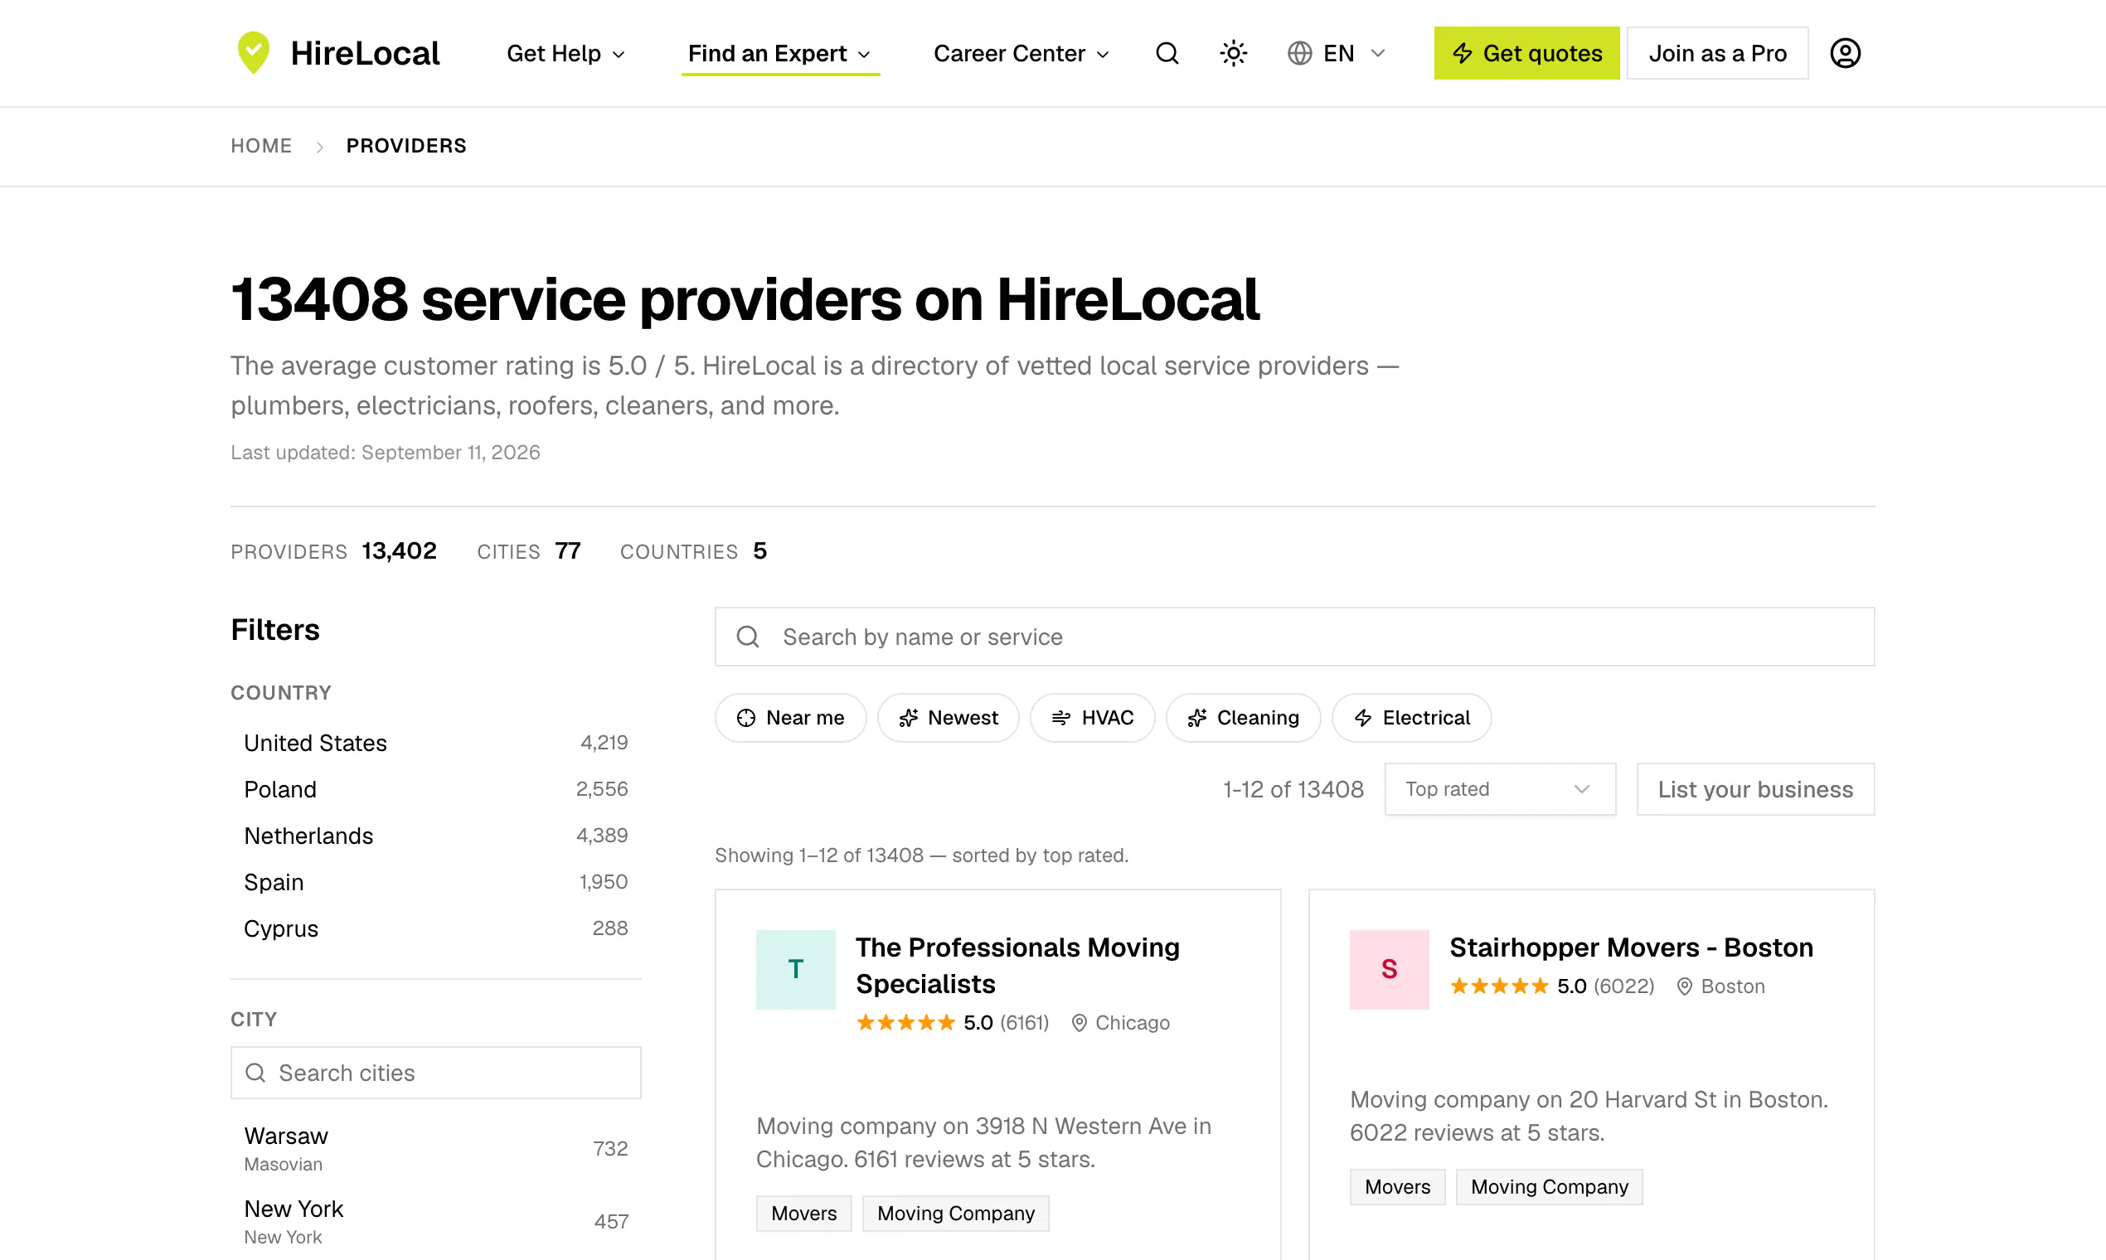This screenshot has height=1260, width=2106.
Task: Click Moving Company tag on the Boston listing
Action: (1549, 1187)
